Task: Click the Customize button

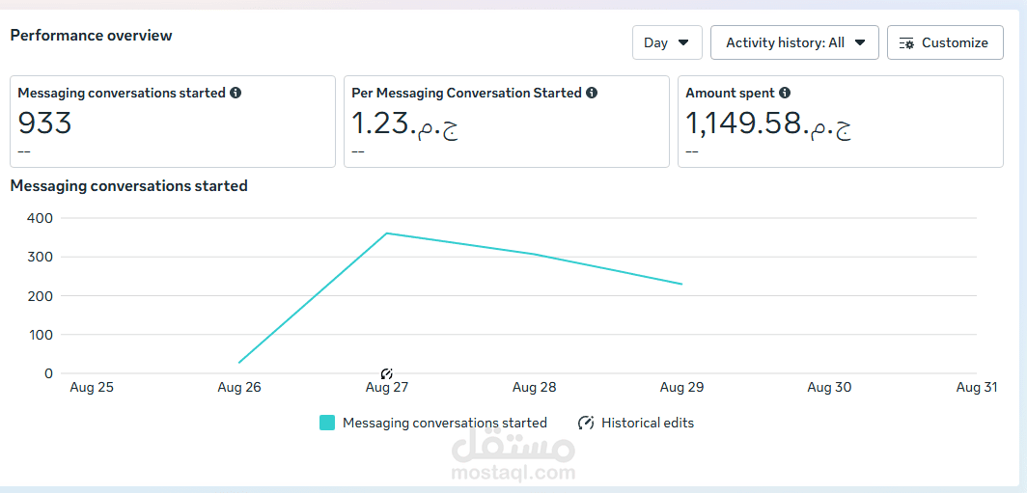Action: click(945, 42)
